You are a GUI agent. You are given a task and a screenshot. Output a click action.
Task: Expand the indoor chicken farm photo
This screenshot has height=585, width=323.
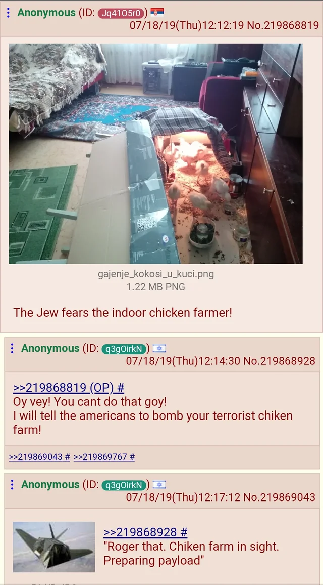coord(155,154)
